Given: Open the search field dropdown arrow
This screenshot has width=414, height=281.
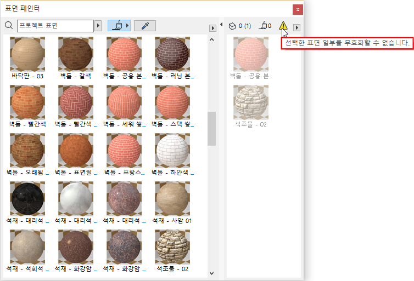Looking at the screenshot, I should pyautogui.click(x=98, y=26).
